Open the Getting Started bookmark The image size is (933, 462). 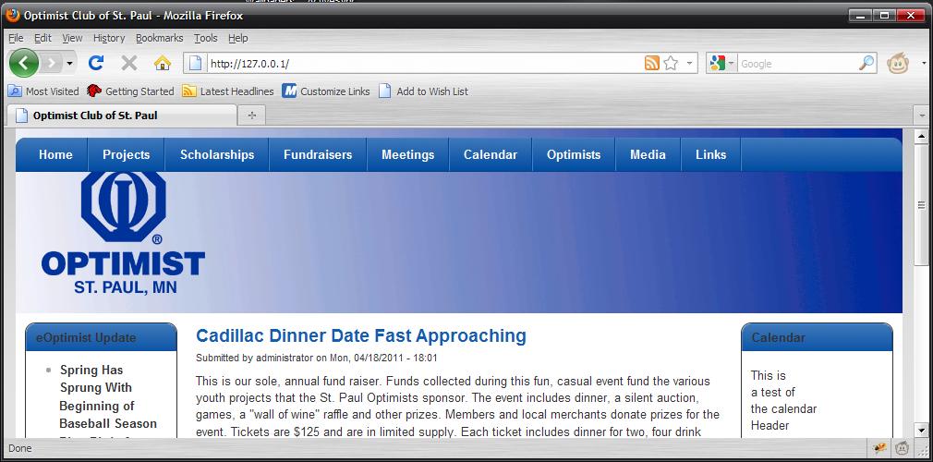click(130, 91)
